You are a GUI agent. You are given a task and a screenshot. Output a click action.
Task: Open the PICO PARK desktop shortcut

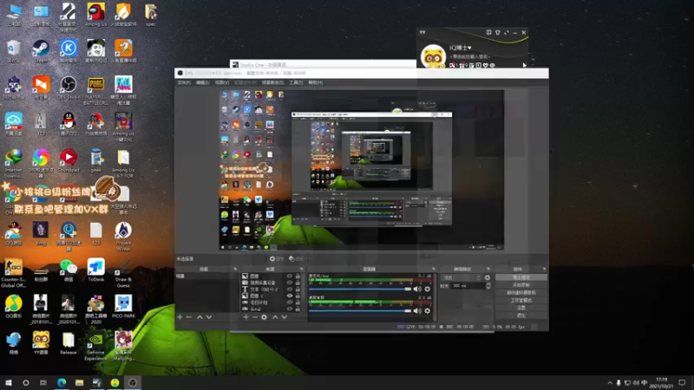coord(123,307)
